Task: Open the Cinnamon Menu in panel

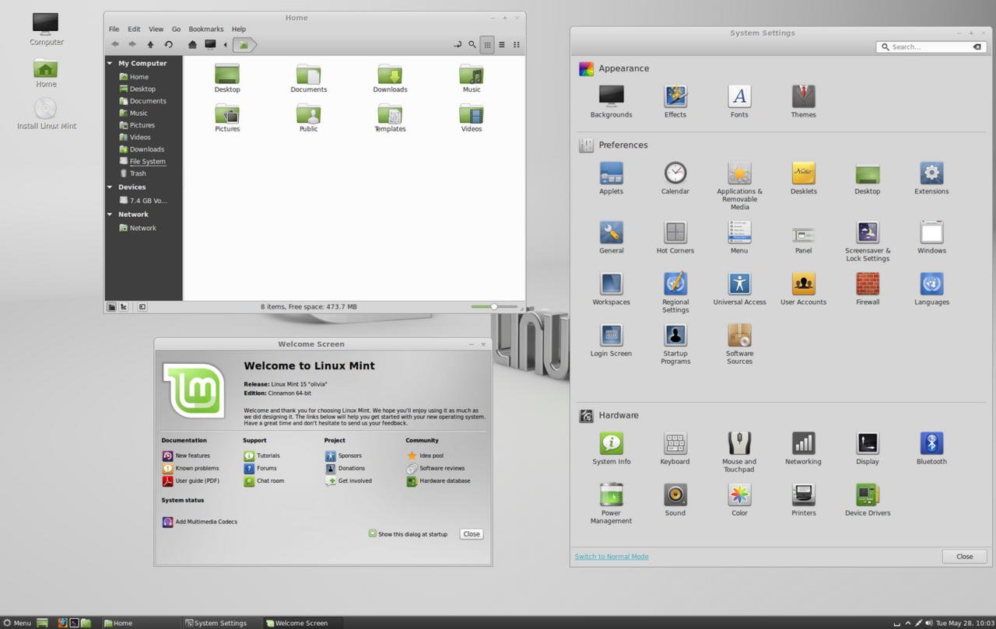Action: coord(16,623)
